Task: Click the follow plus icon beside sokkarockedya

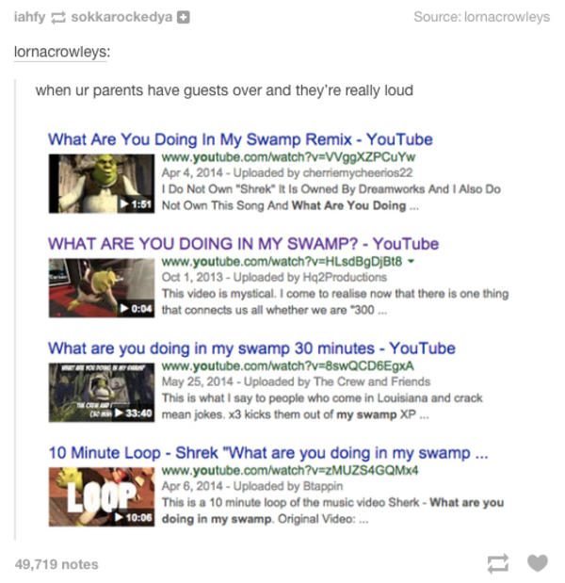Action: (183, 17)
